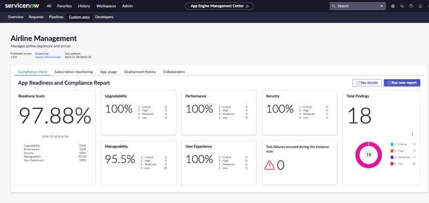429x203 pixels.
Task: Click the 4 - Low row in Manageability card
Action: tap(153, 168)
